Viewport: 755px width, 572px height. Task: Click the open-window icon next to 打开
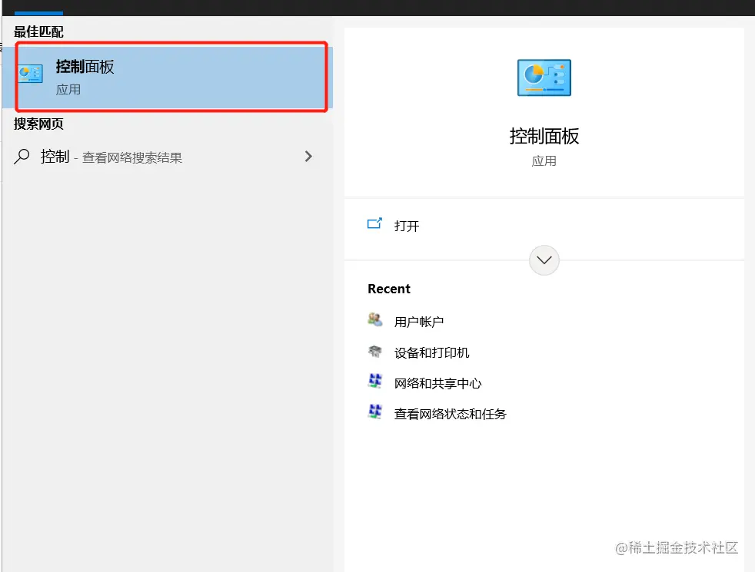click(x=374, y=223)
